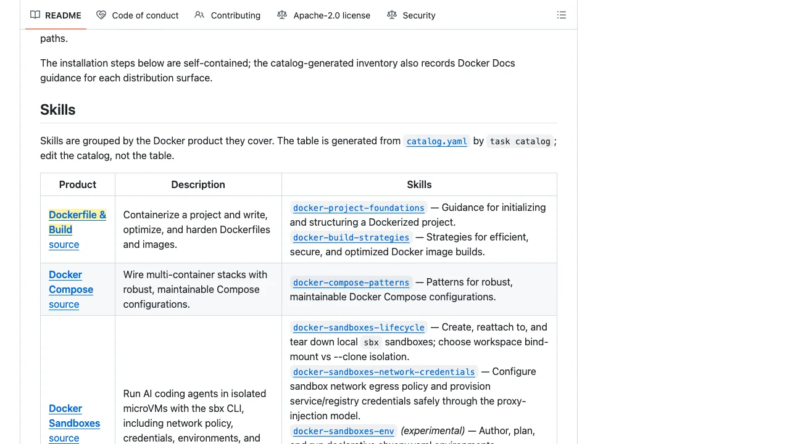Open the Docker Sandboxes product link
Viewport: 790px width, 444px height.
coord(74,416)
